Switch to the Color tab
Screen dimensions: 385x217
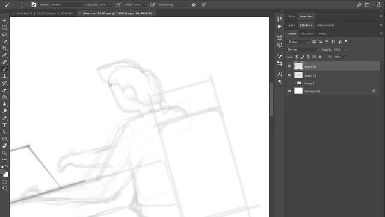pyautogui.click(x=291, y=16)
